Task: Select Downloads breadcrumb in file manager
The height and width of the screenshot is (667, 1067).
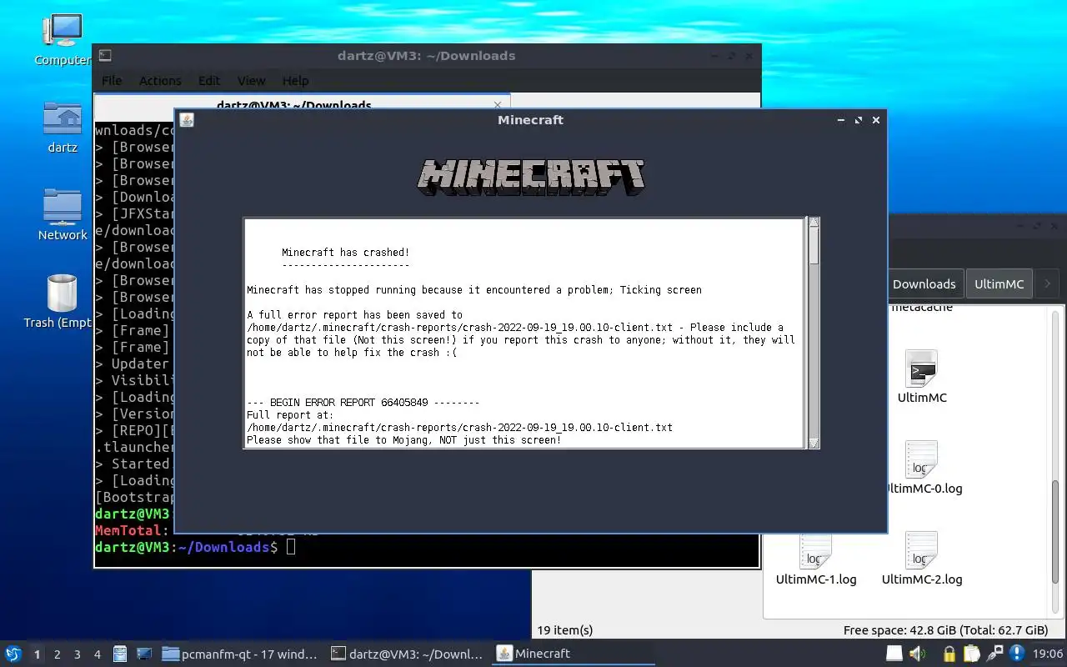Action: (x=924, y=283)
